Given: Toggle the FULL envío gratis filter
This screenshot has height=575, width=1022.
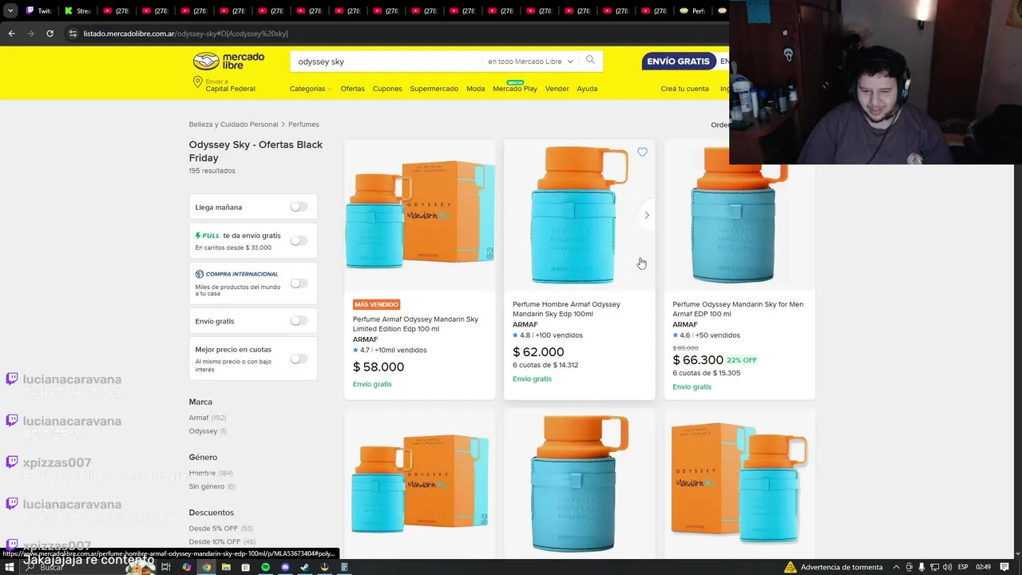Looking at the screenshot, I should pos(299,240).
